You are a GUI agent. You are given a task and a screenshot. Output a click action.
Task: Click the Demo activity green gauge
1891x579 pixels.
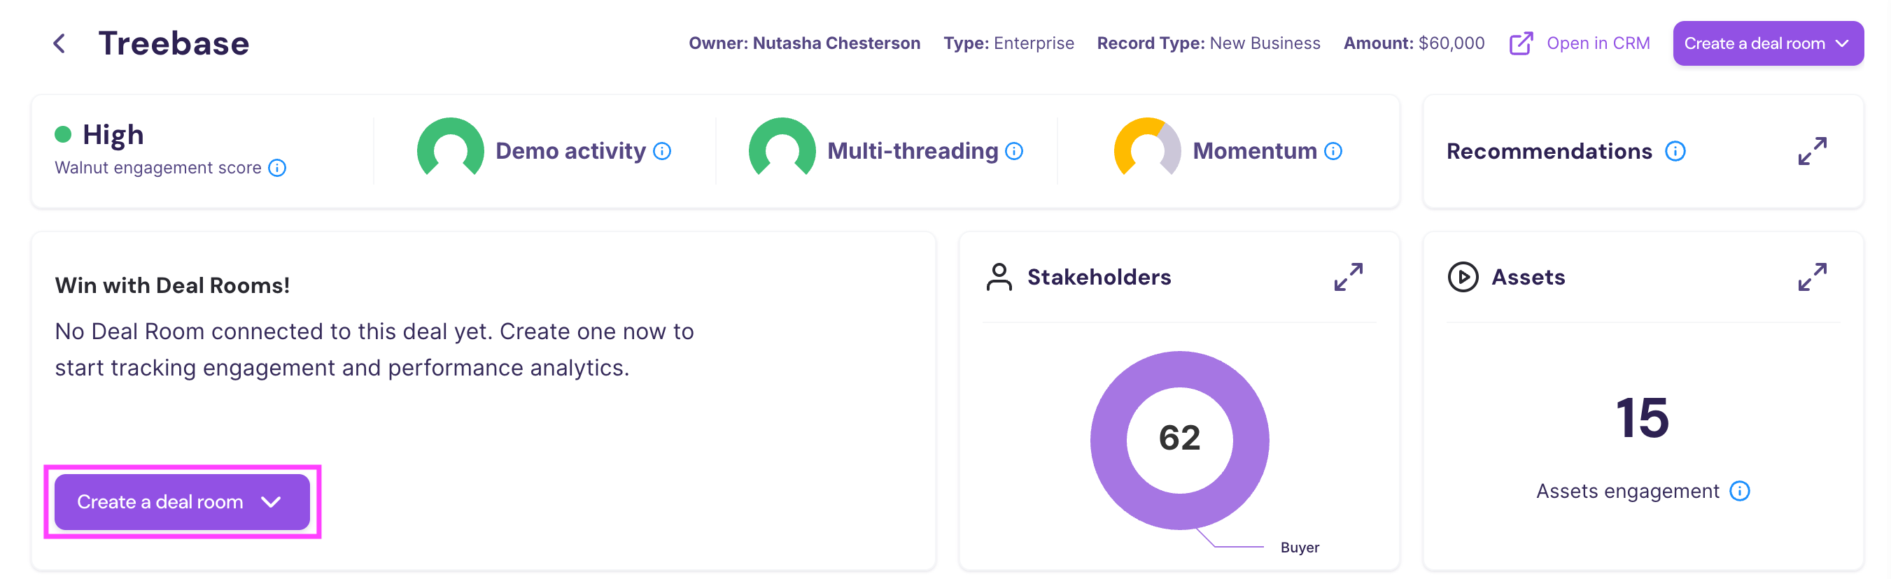coord(450,147)
